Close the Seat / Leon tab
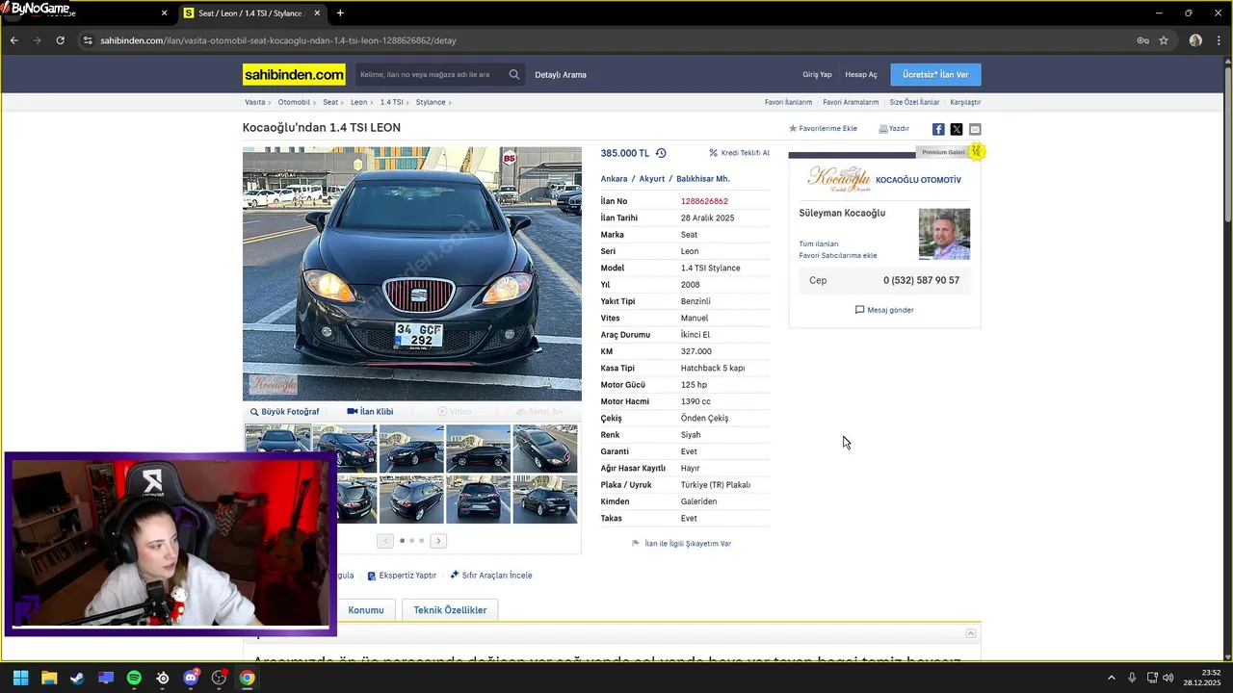1233x693 pixels. [317, 13]
